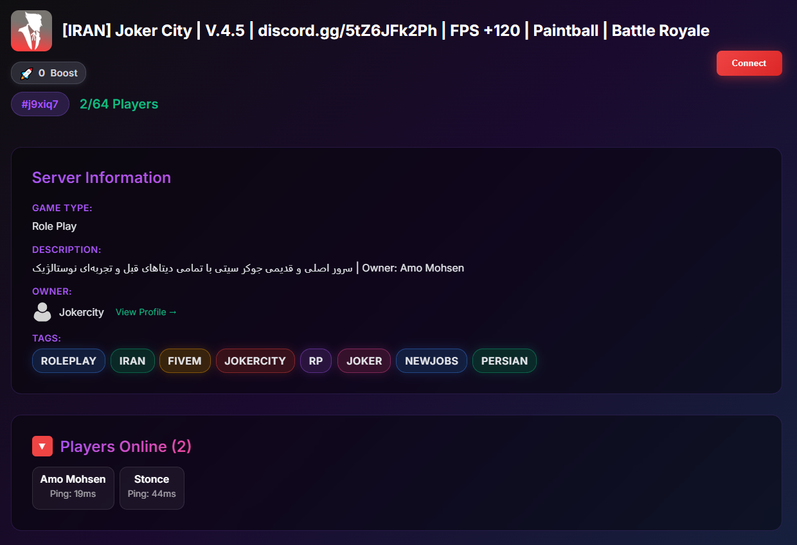Select the RP tag

pos(316,361)
